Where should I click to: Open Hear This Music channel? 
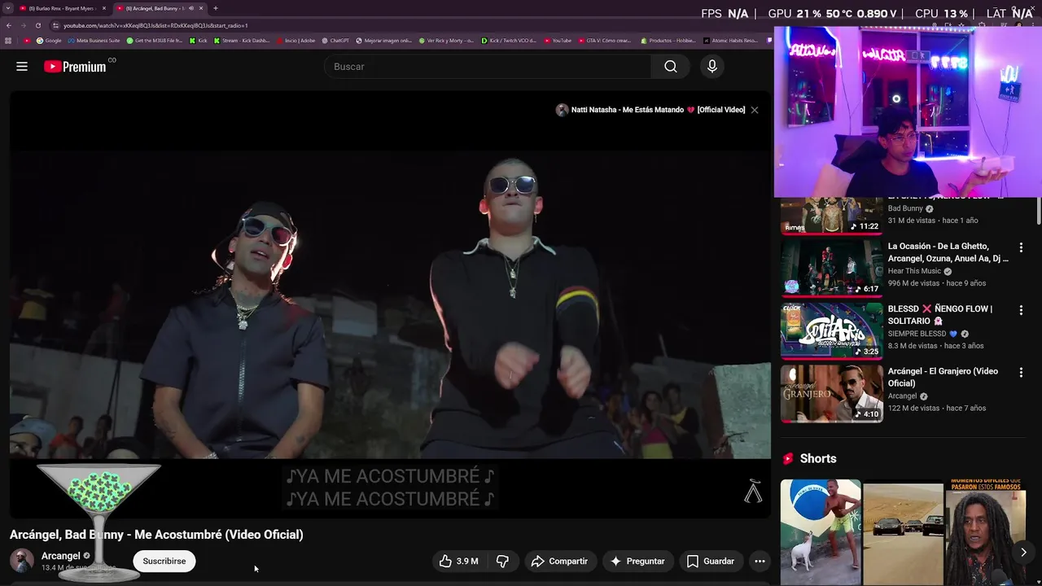tap(914, 271)
